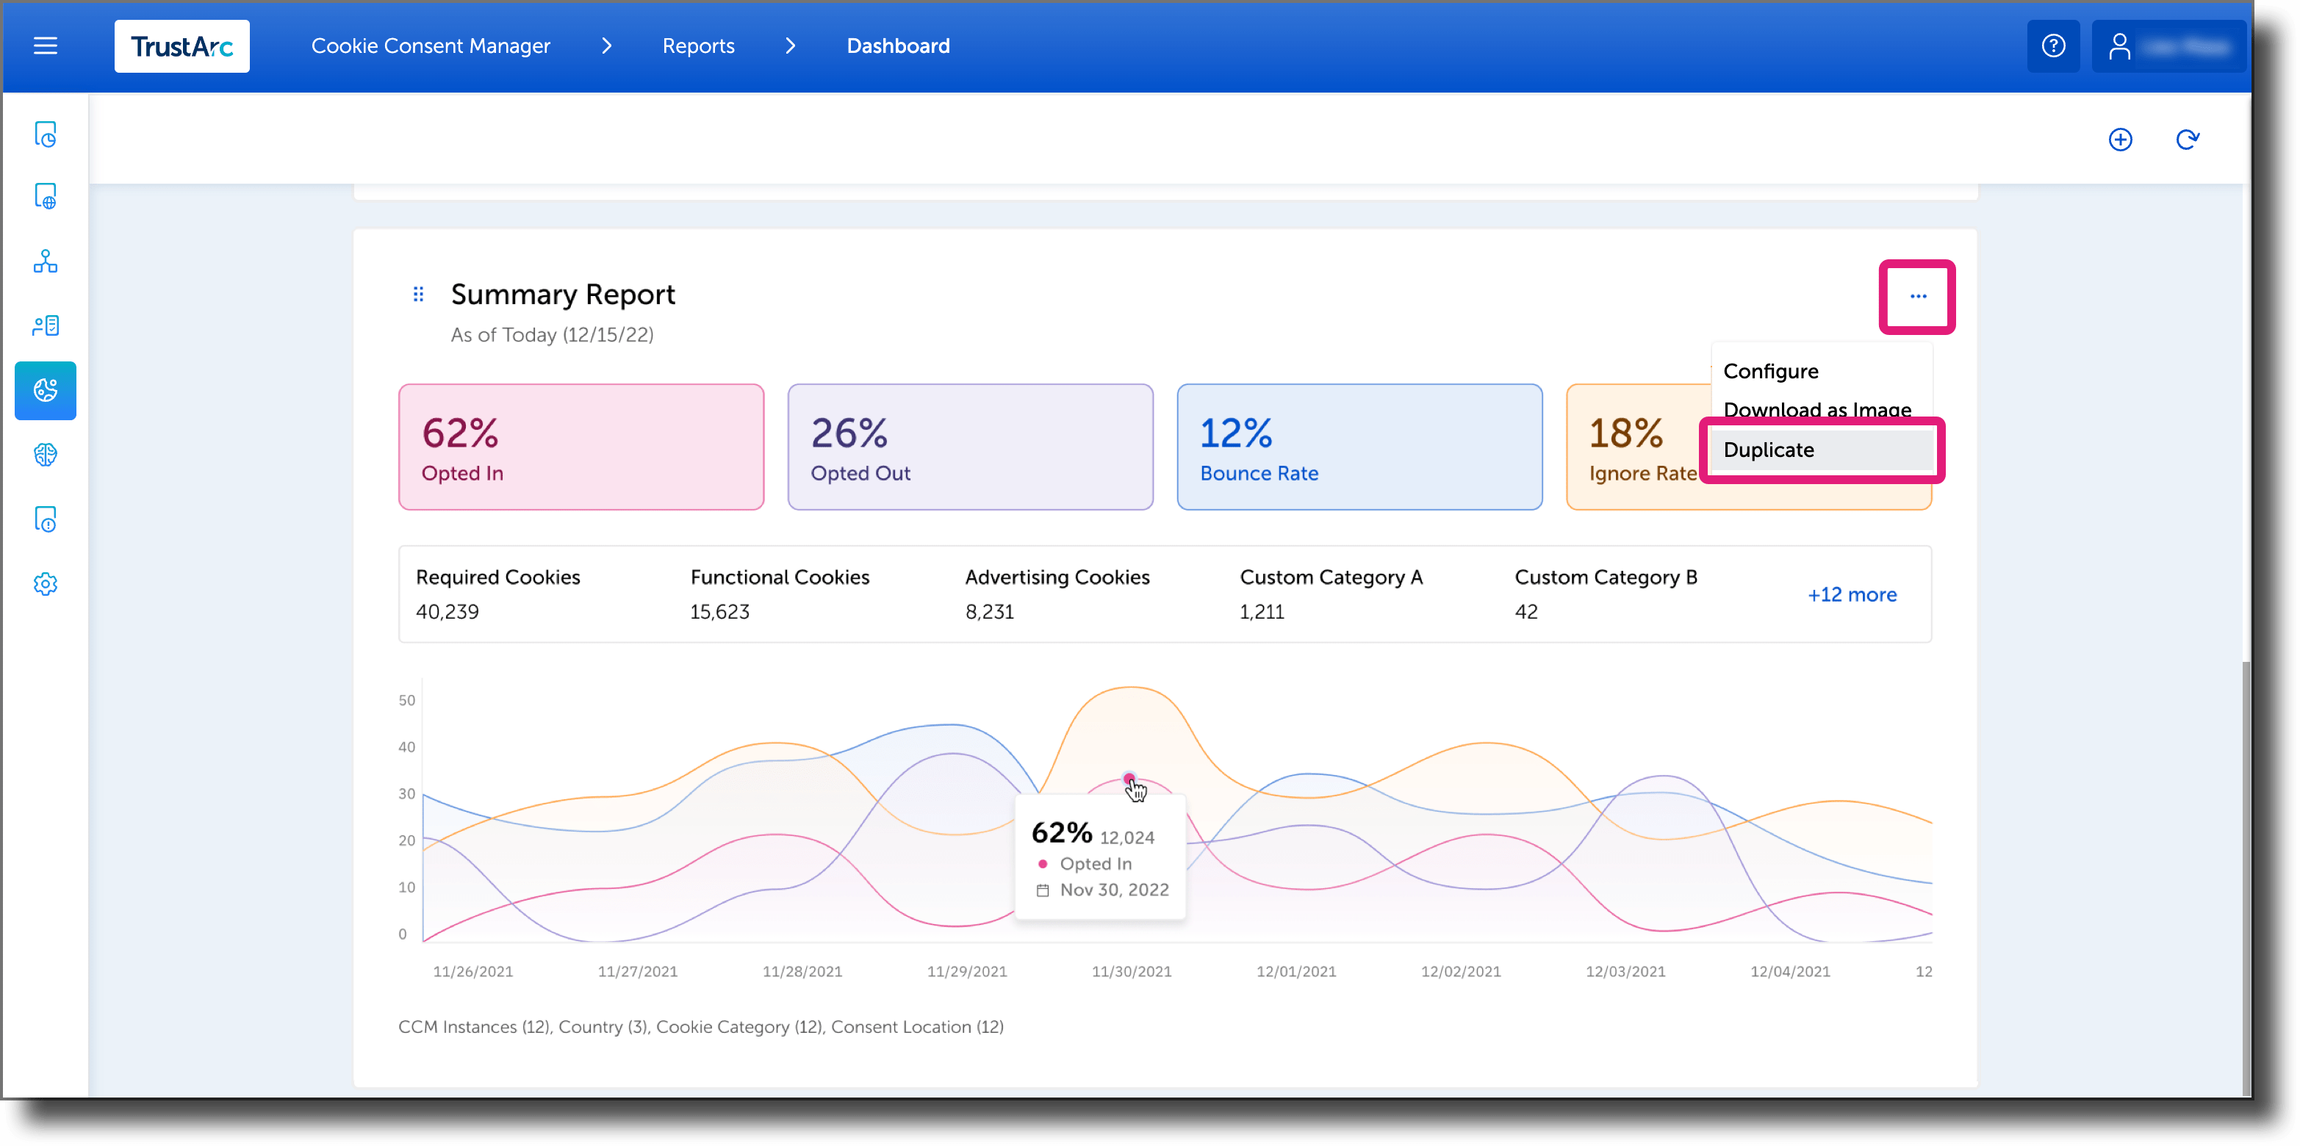2300x1146 pixels.
Task: Select Download as Image option
Action: [1817, 408]
